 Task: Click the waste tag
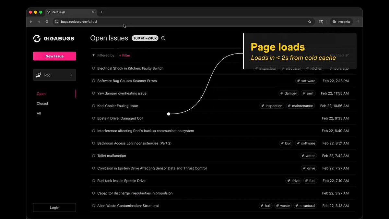pos(283,206)
